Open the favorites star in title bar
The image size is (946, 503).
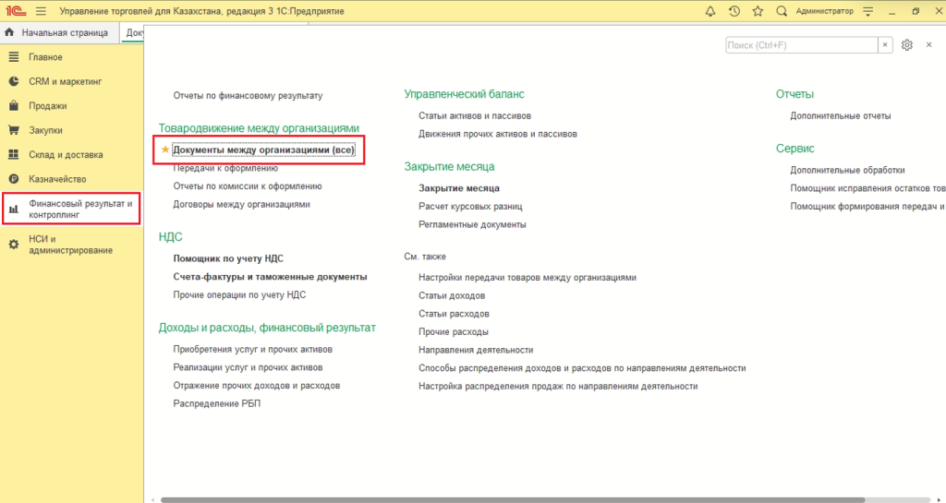[x=758, y=11]
